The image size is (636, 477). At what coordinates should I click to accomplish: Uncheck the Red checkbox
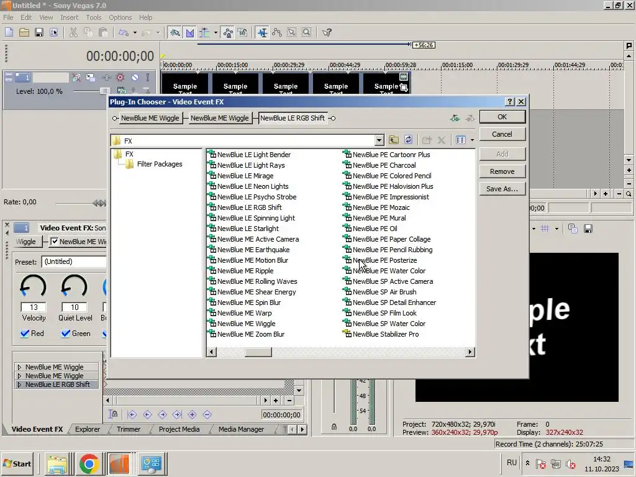pos(25,334)
